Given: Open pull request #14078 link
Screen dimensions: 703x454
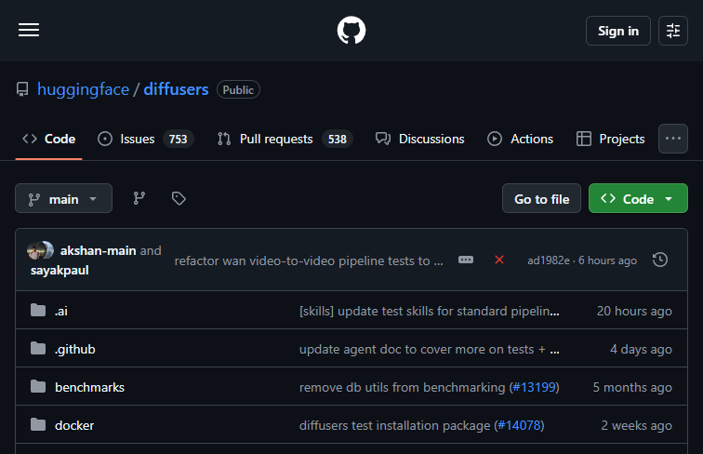Looking at the screenshot, I should (519, 425).
